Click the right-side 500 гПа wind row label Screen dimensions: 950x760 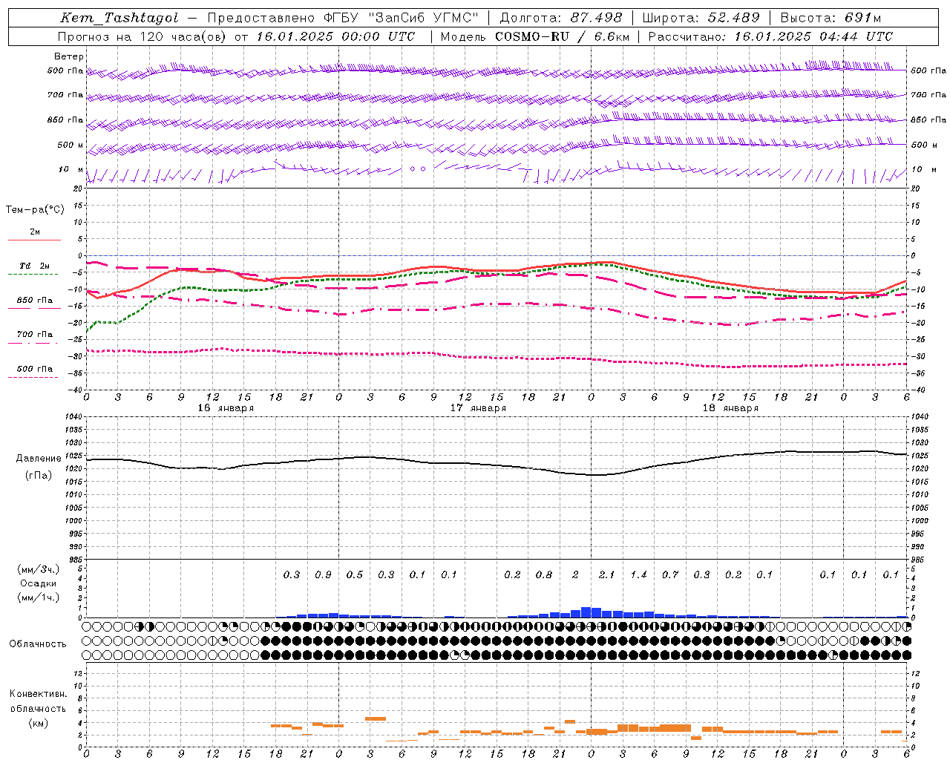[x=928, y=71]
